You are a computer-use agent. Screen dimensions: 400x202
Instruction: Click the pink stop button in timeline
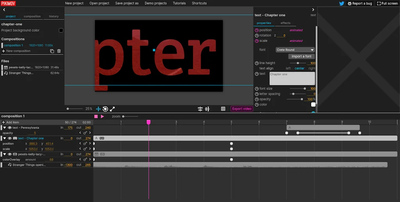point(96,116)
